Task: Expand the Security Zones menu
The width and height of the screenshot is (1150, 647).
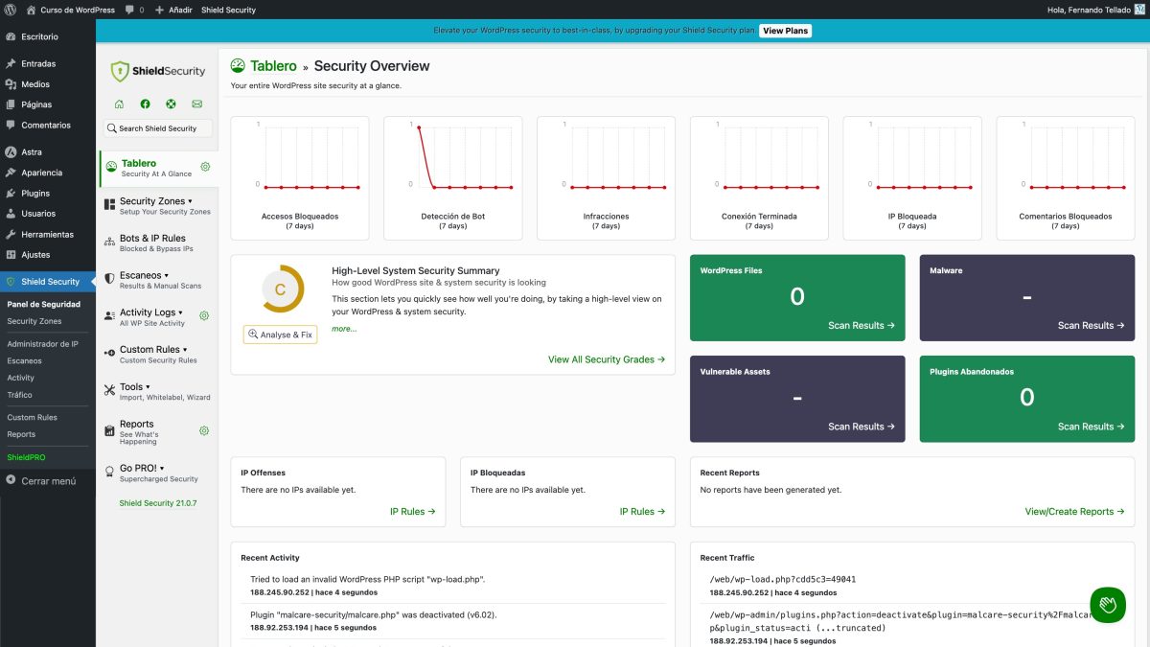Action: click(x=156, y=201)
